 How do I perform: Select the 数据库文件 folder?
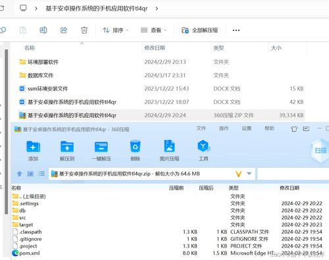click(161, 75)
